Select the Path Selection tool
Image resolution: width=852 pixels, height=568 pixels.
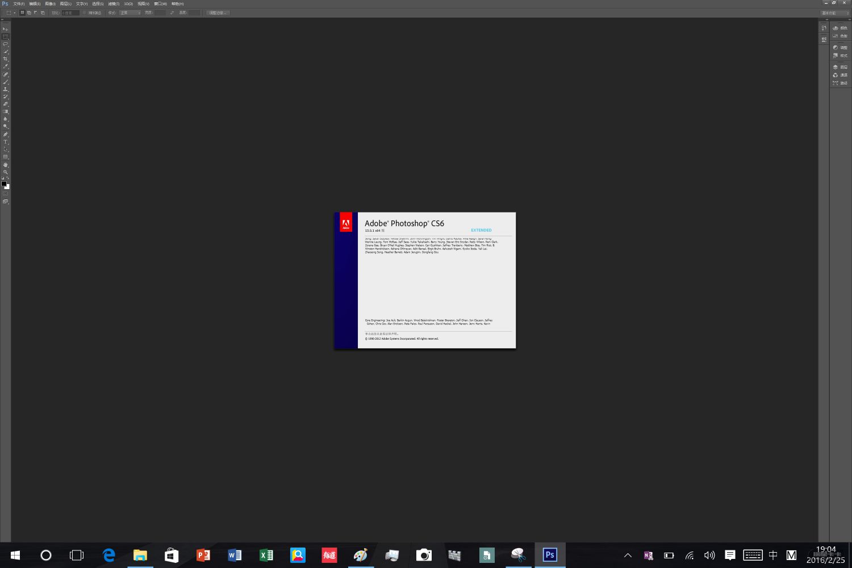(6, 149)
